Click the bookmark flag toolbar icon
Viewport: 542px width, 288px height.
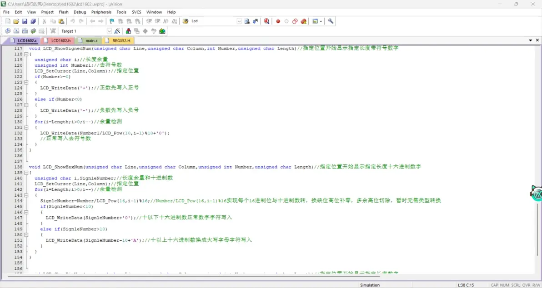pyautogui.click(x=112, y=21)
